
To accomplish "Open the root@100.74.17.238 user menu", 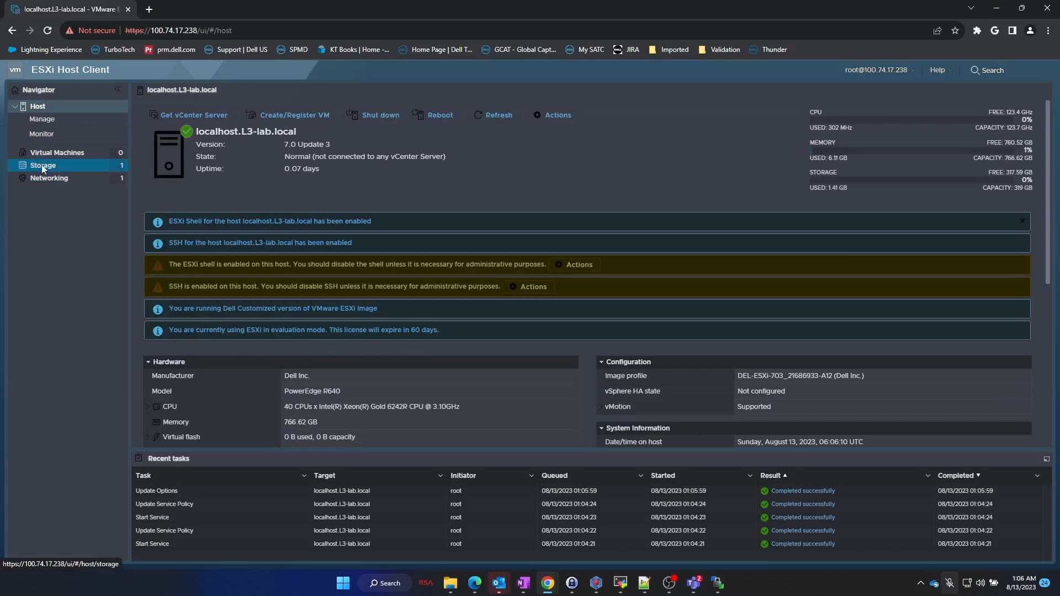I will 877,70.
